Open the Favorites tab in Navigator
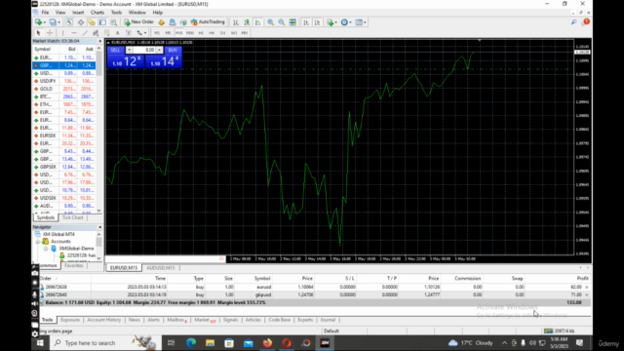624x351 pixels. coord(74,265)
